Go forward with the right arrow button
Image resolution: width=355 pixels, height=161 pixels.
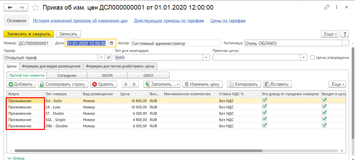(22, 8)
